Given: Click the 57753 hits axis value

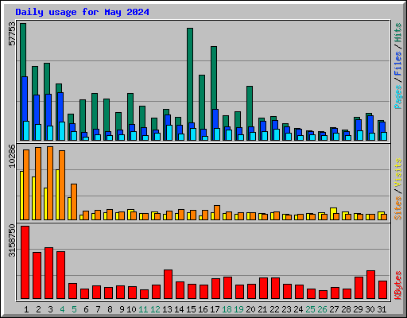Looking at the screenshot, I should point(12,34).
